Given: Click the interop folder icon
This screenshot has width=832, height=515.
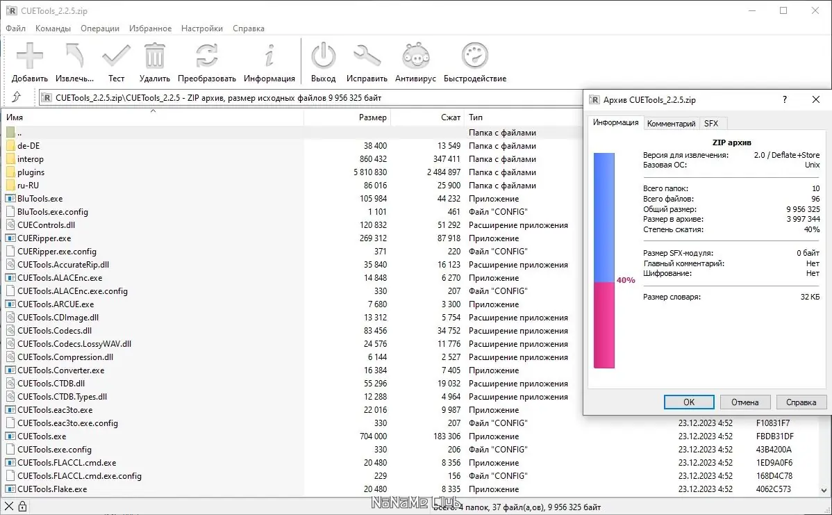Looking at the screenshot, I should coord(10,158).
